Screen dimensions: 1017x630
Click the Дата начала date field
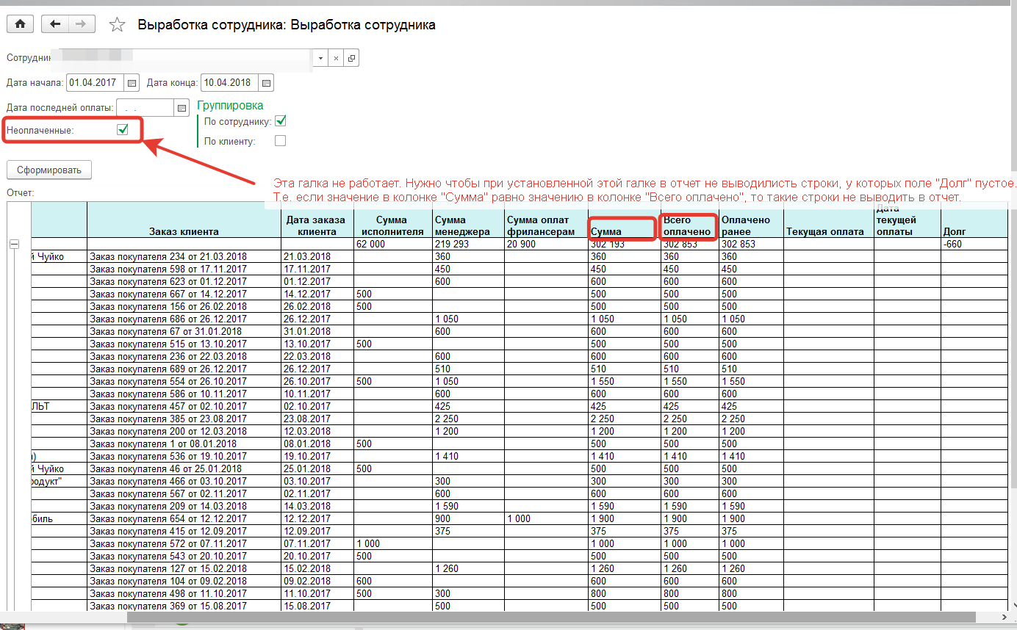pos(96,83)
